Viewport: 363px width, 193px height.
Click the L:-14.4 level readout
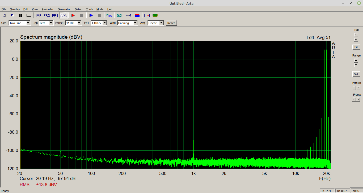[x=327, y=191]
